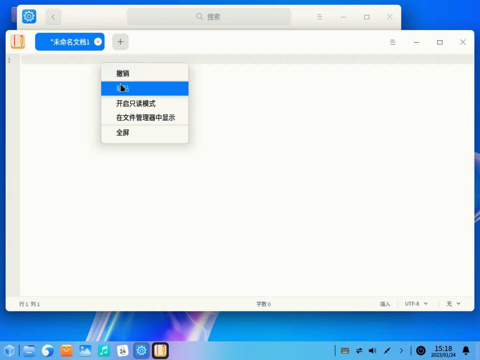
Task: Open a new document tab with the plus icon
Action: click(120, 42)
